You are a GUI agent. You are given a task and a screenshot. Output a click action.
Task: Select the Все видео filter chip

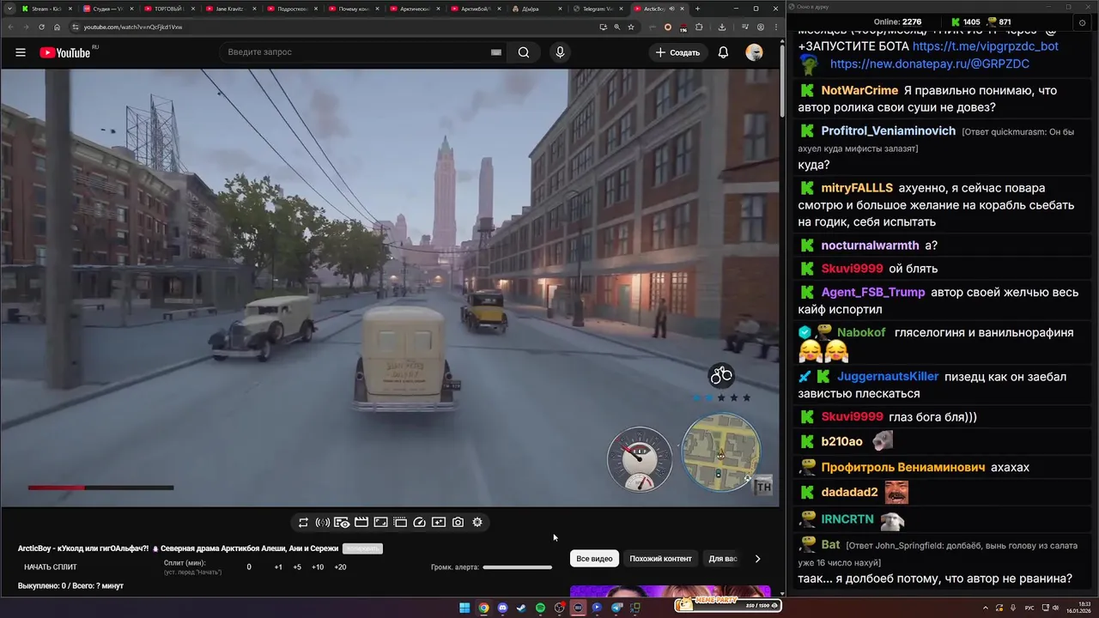[x=594, y=559]
